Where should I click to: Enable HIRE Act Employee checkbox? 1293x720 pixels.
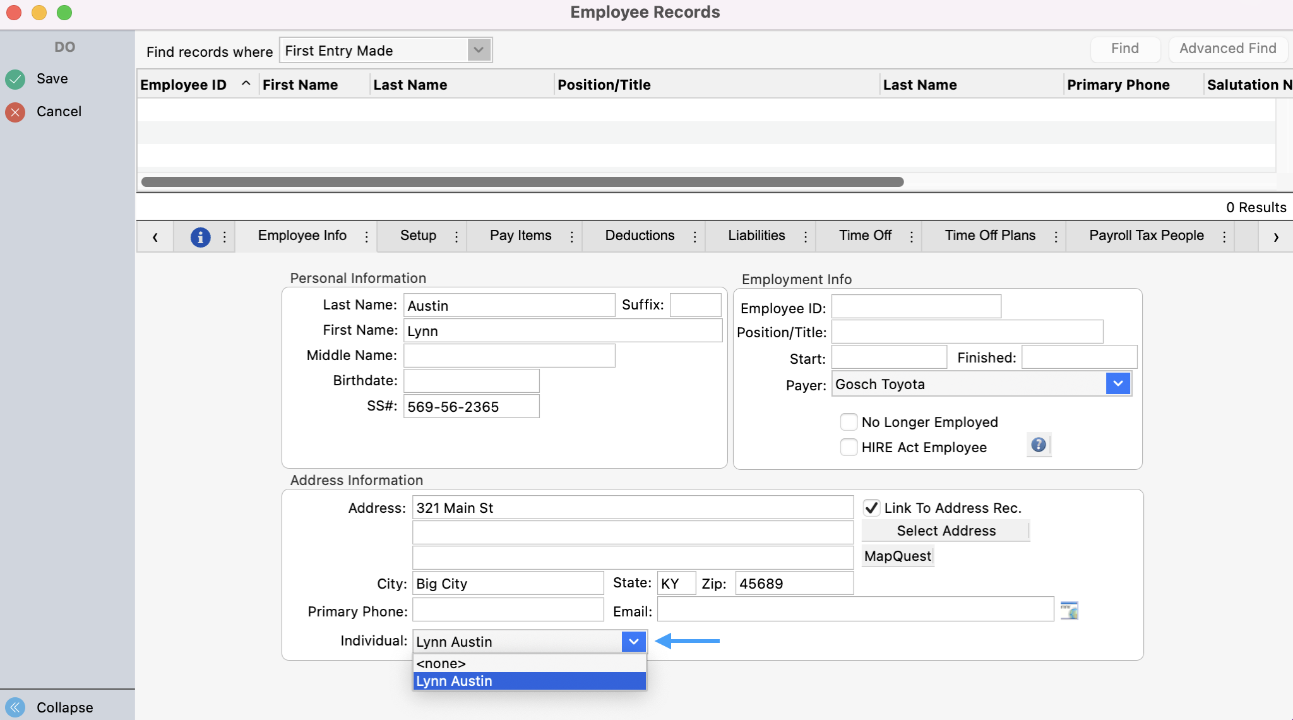point(849,447)
